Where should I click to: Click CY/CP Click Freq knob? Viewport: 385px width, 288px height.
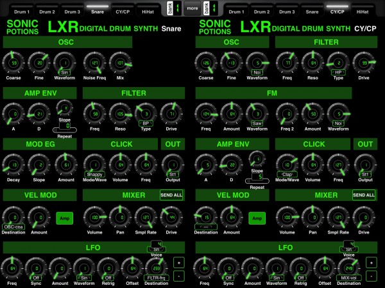(338, 165)
